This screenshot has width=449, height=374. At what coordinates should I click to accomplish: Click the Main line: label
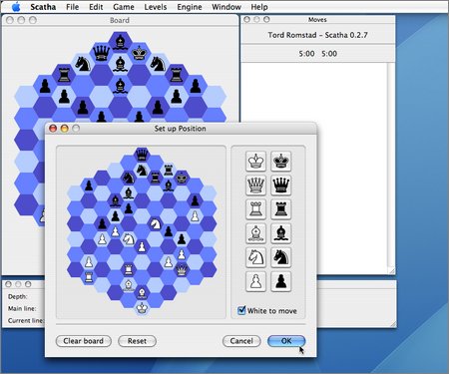(x=22, y=308)
